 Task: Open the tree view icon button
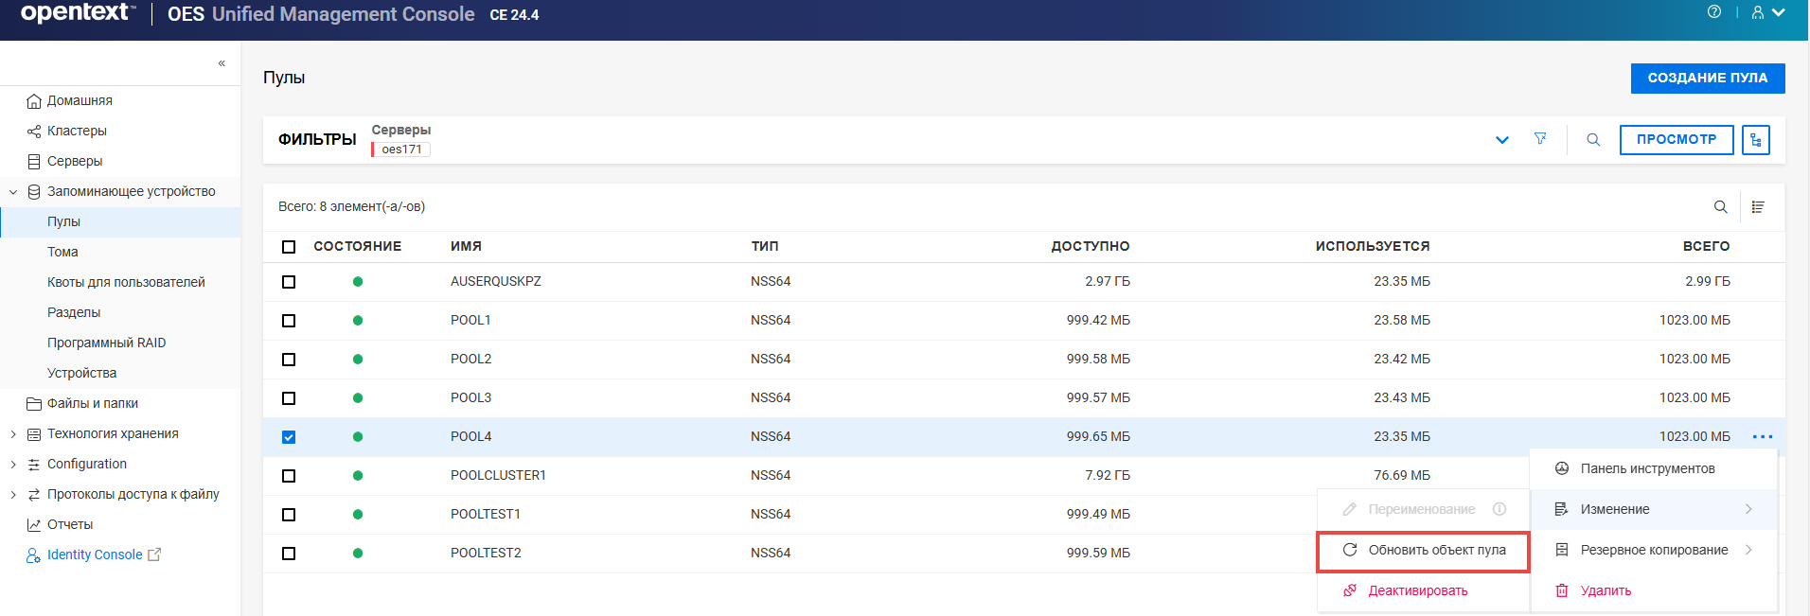[1755, 140]
